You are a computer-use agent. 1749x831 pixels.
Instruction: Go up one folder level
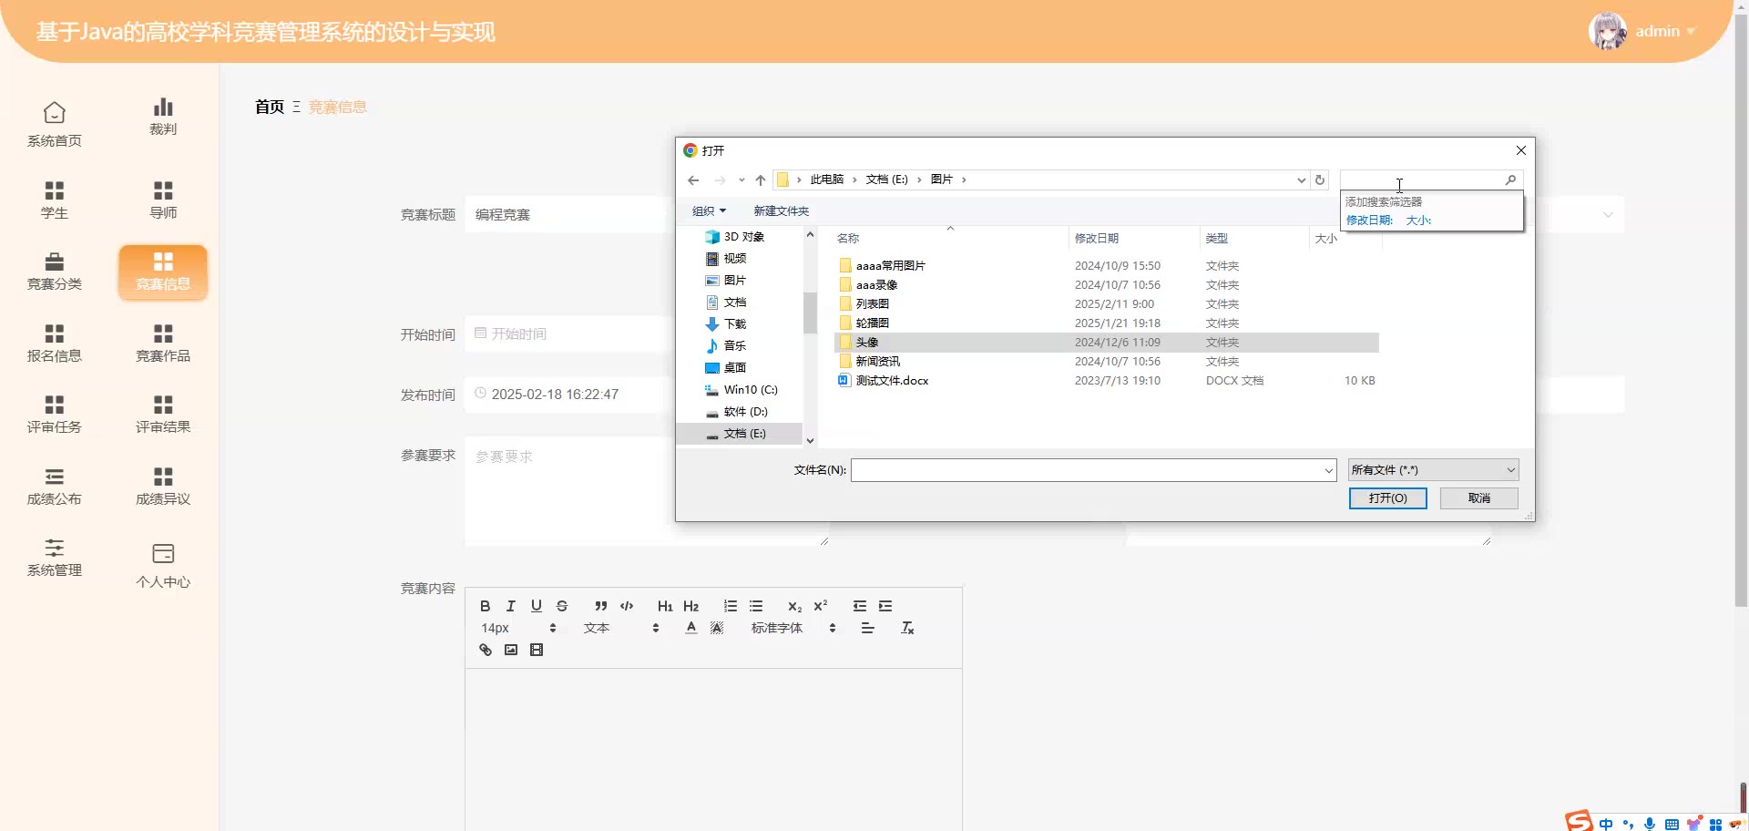(x=761, y=180)
